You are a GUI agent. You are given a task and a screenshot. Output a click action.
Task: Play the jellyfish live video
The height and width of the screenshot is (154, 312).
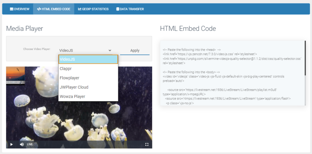[x=12, y=144]
